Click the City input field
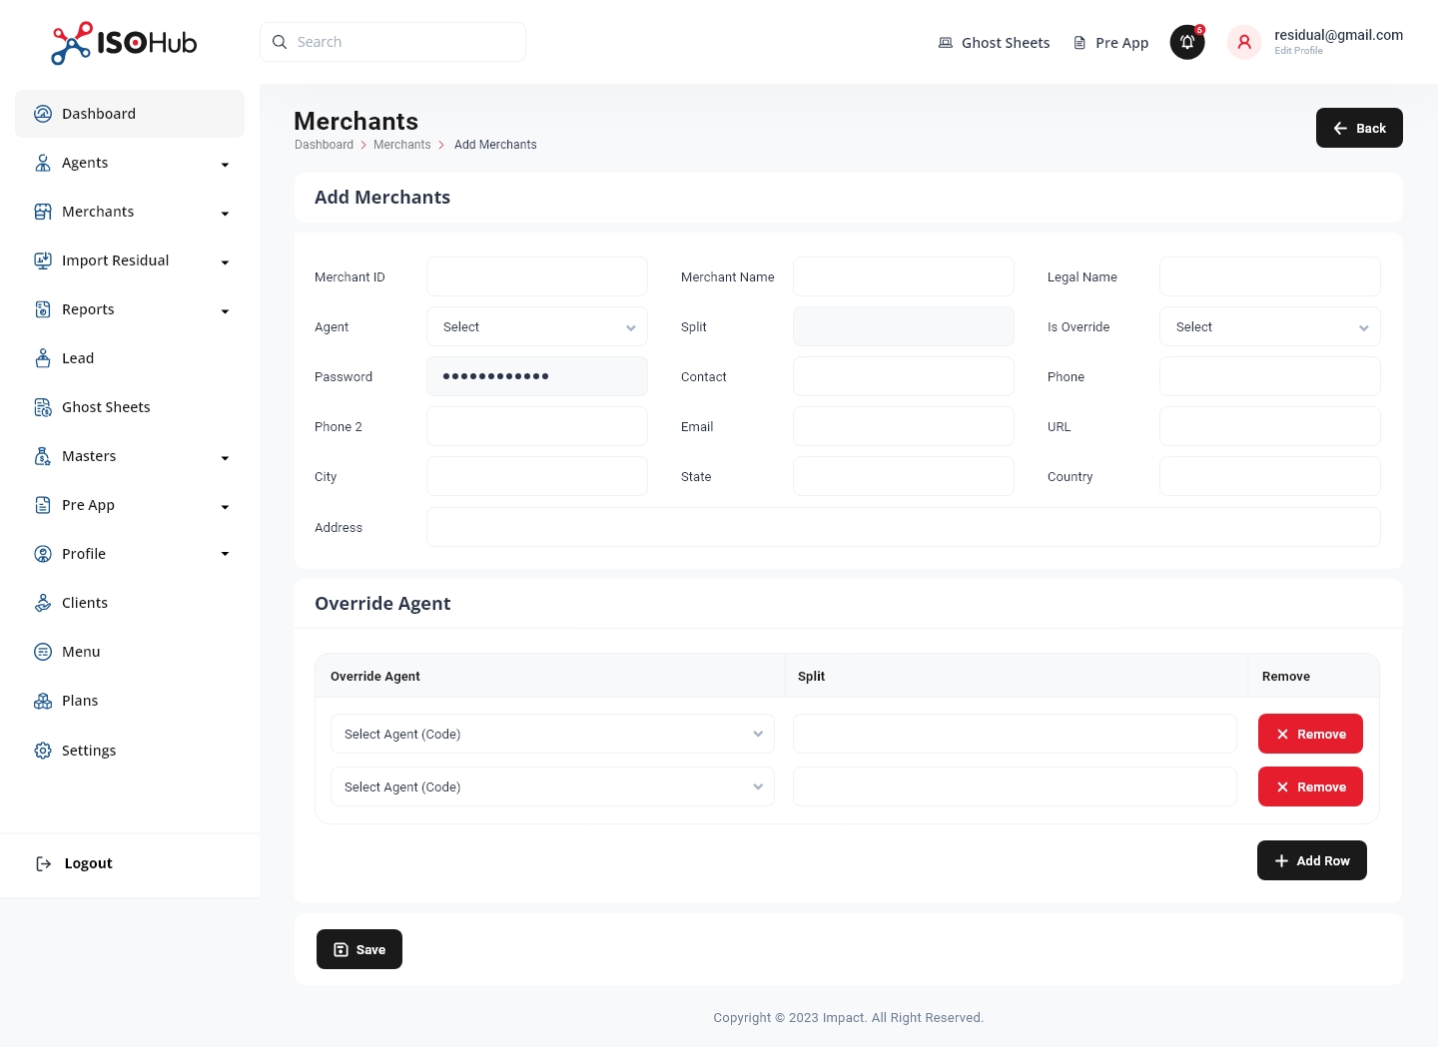The width and height of the screenshot is (1438, 1047). (x=537, y=476)
